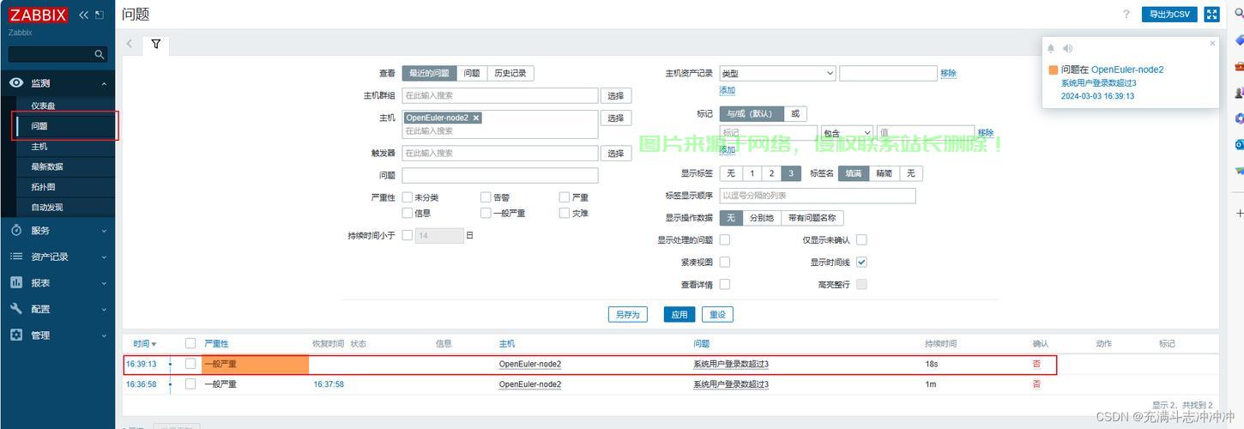Mute sound via speaker icon in popup
Viewport: 1244px width, 429px height.
point(1068,49)
